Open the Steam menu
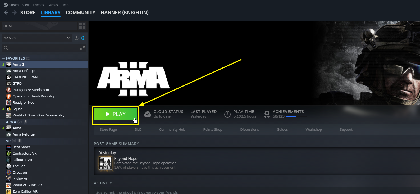The height and width of the screenshot is (194, 420). point(11,5)
